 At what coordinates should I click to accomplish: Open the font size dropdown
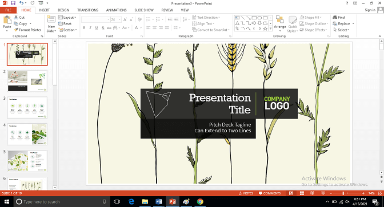[x=120, y=19]
